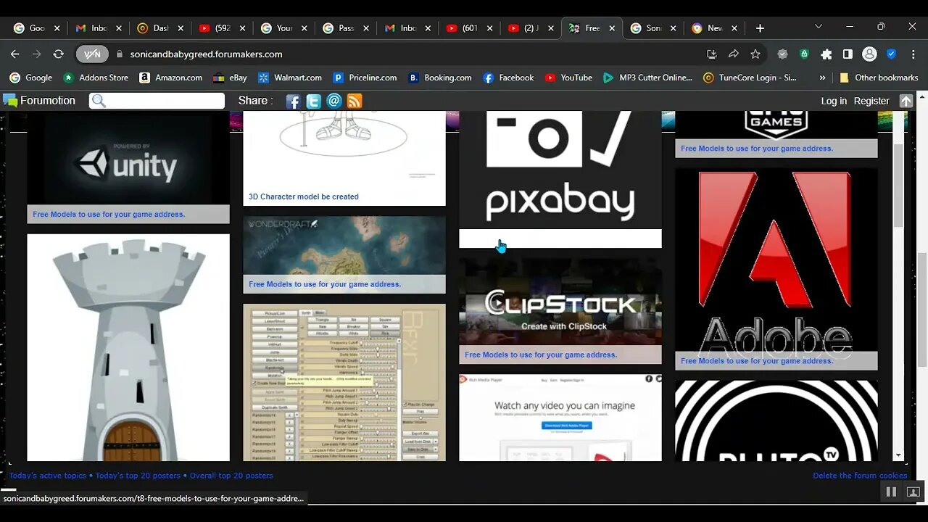Screen dimensions: 928x522
Task: Toggle the browser side panel
Action: [848, 54]
